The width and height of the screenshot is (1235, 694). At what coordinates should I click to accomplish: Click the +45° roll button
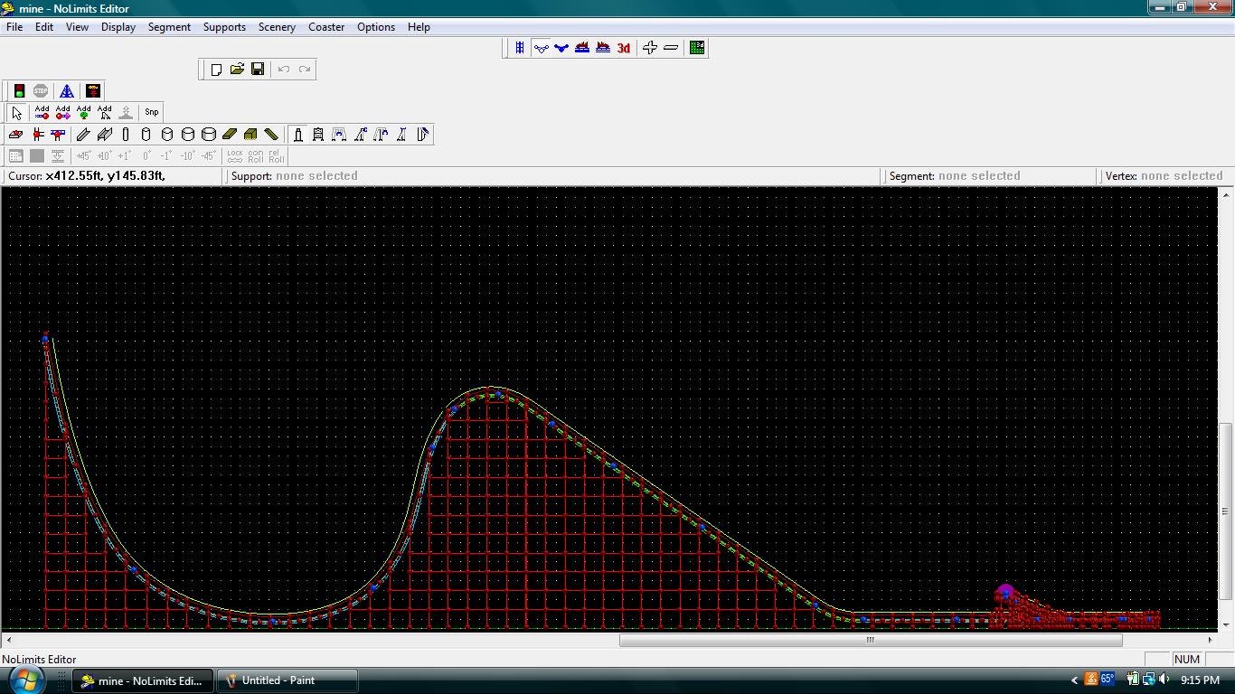(x=83, y=156)
